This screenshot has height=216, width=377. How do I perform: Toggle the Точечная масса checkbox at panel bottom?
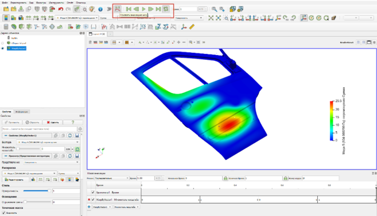(x=3, y=213)
